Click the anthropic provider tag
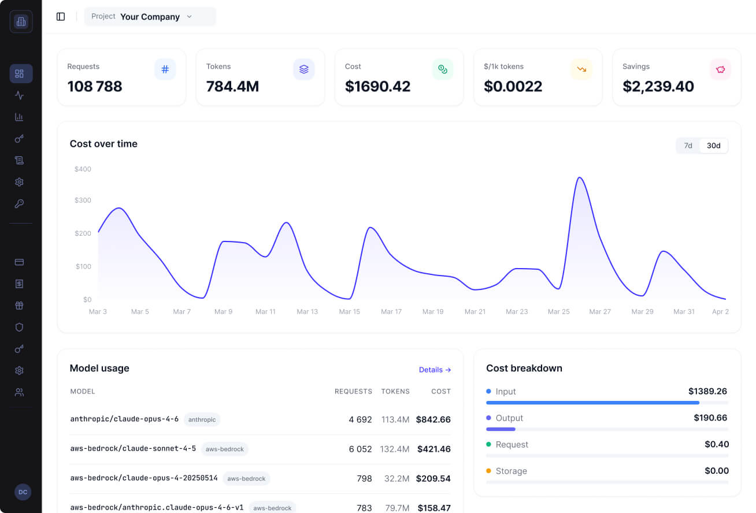The width and height of the screenshot is (756, 513). tap(202, 419)
